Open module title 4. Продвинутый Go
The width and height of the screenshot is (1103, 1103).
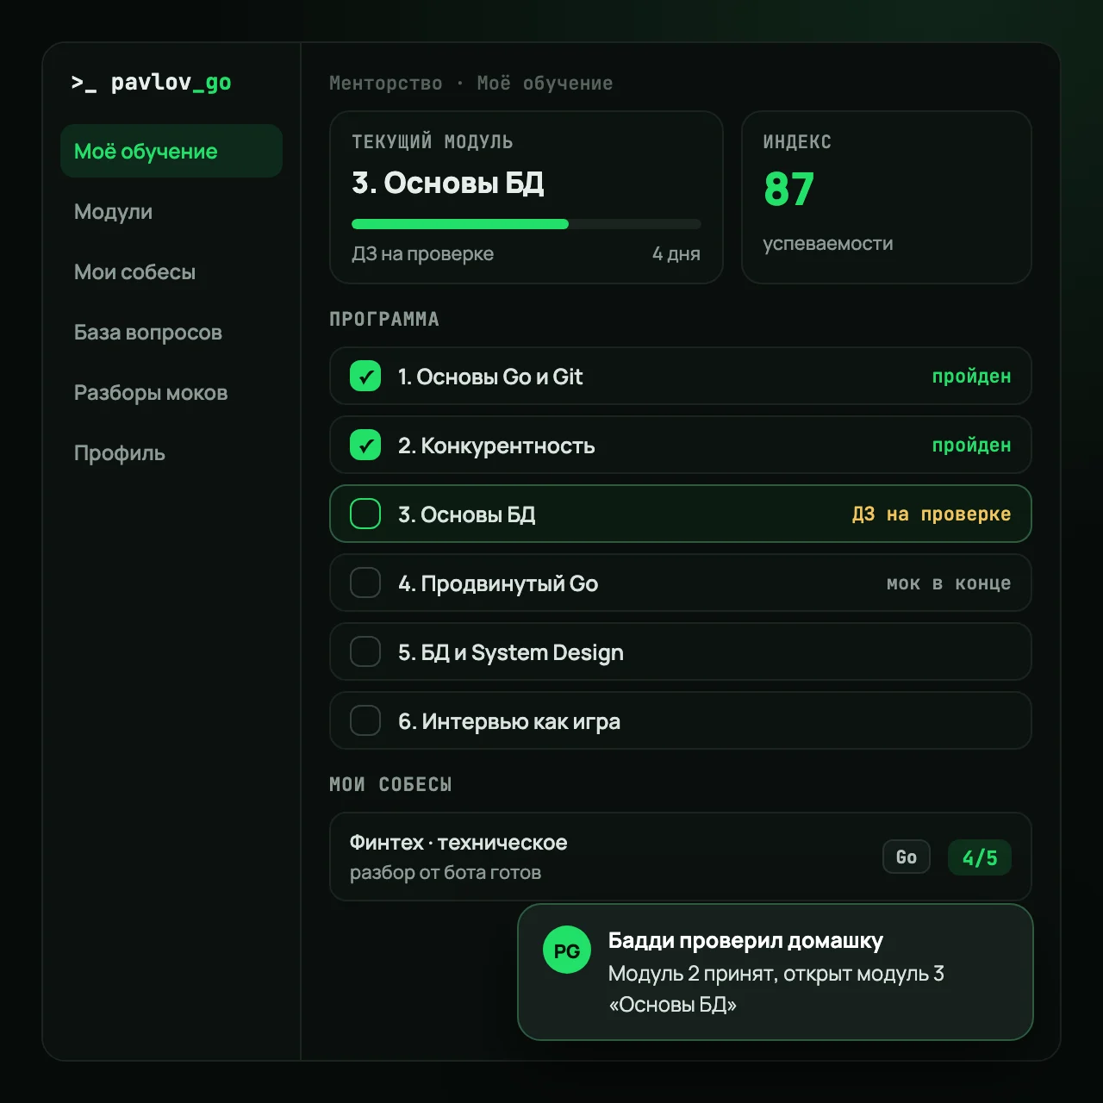(x=498, y=583)
